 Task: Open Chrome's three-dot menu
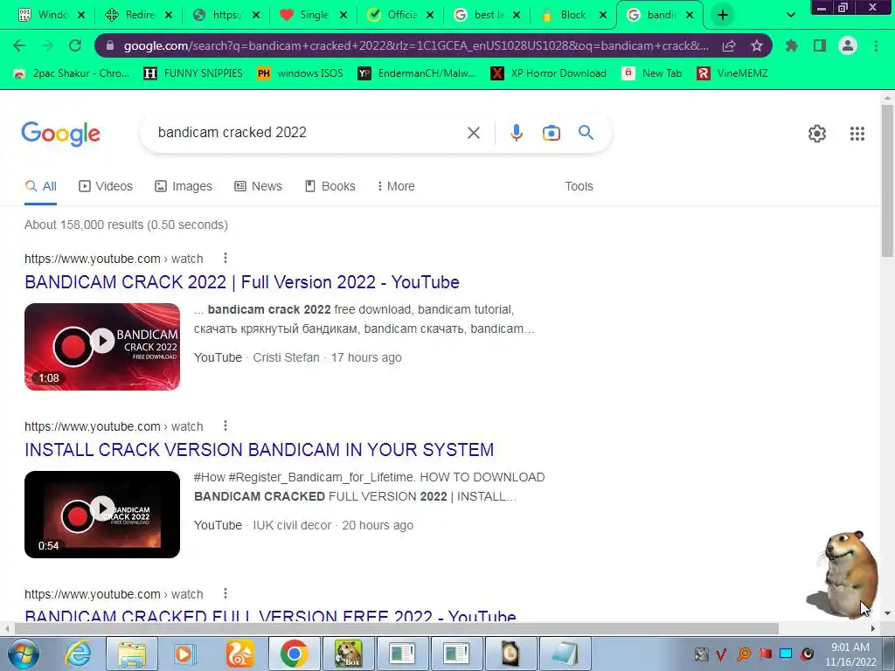pyautogui.click(x=876, y=45)
